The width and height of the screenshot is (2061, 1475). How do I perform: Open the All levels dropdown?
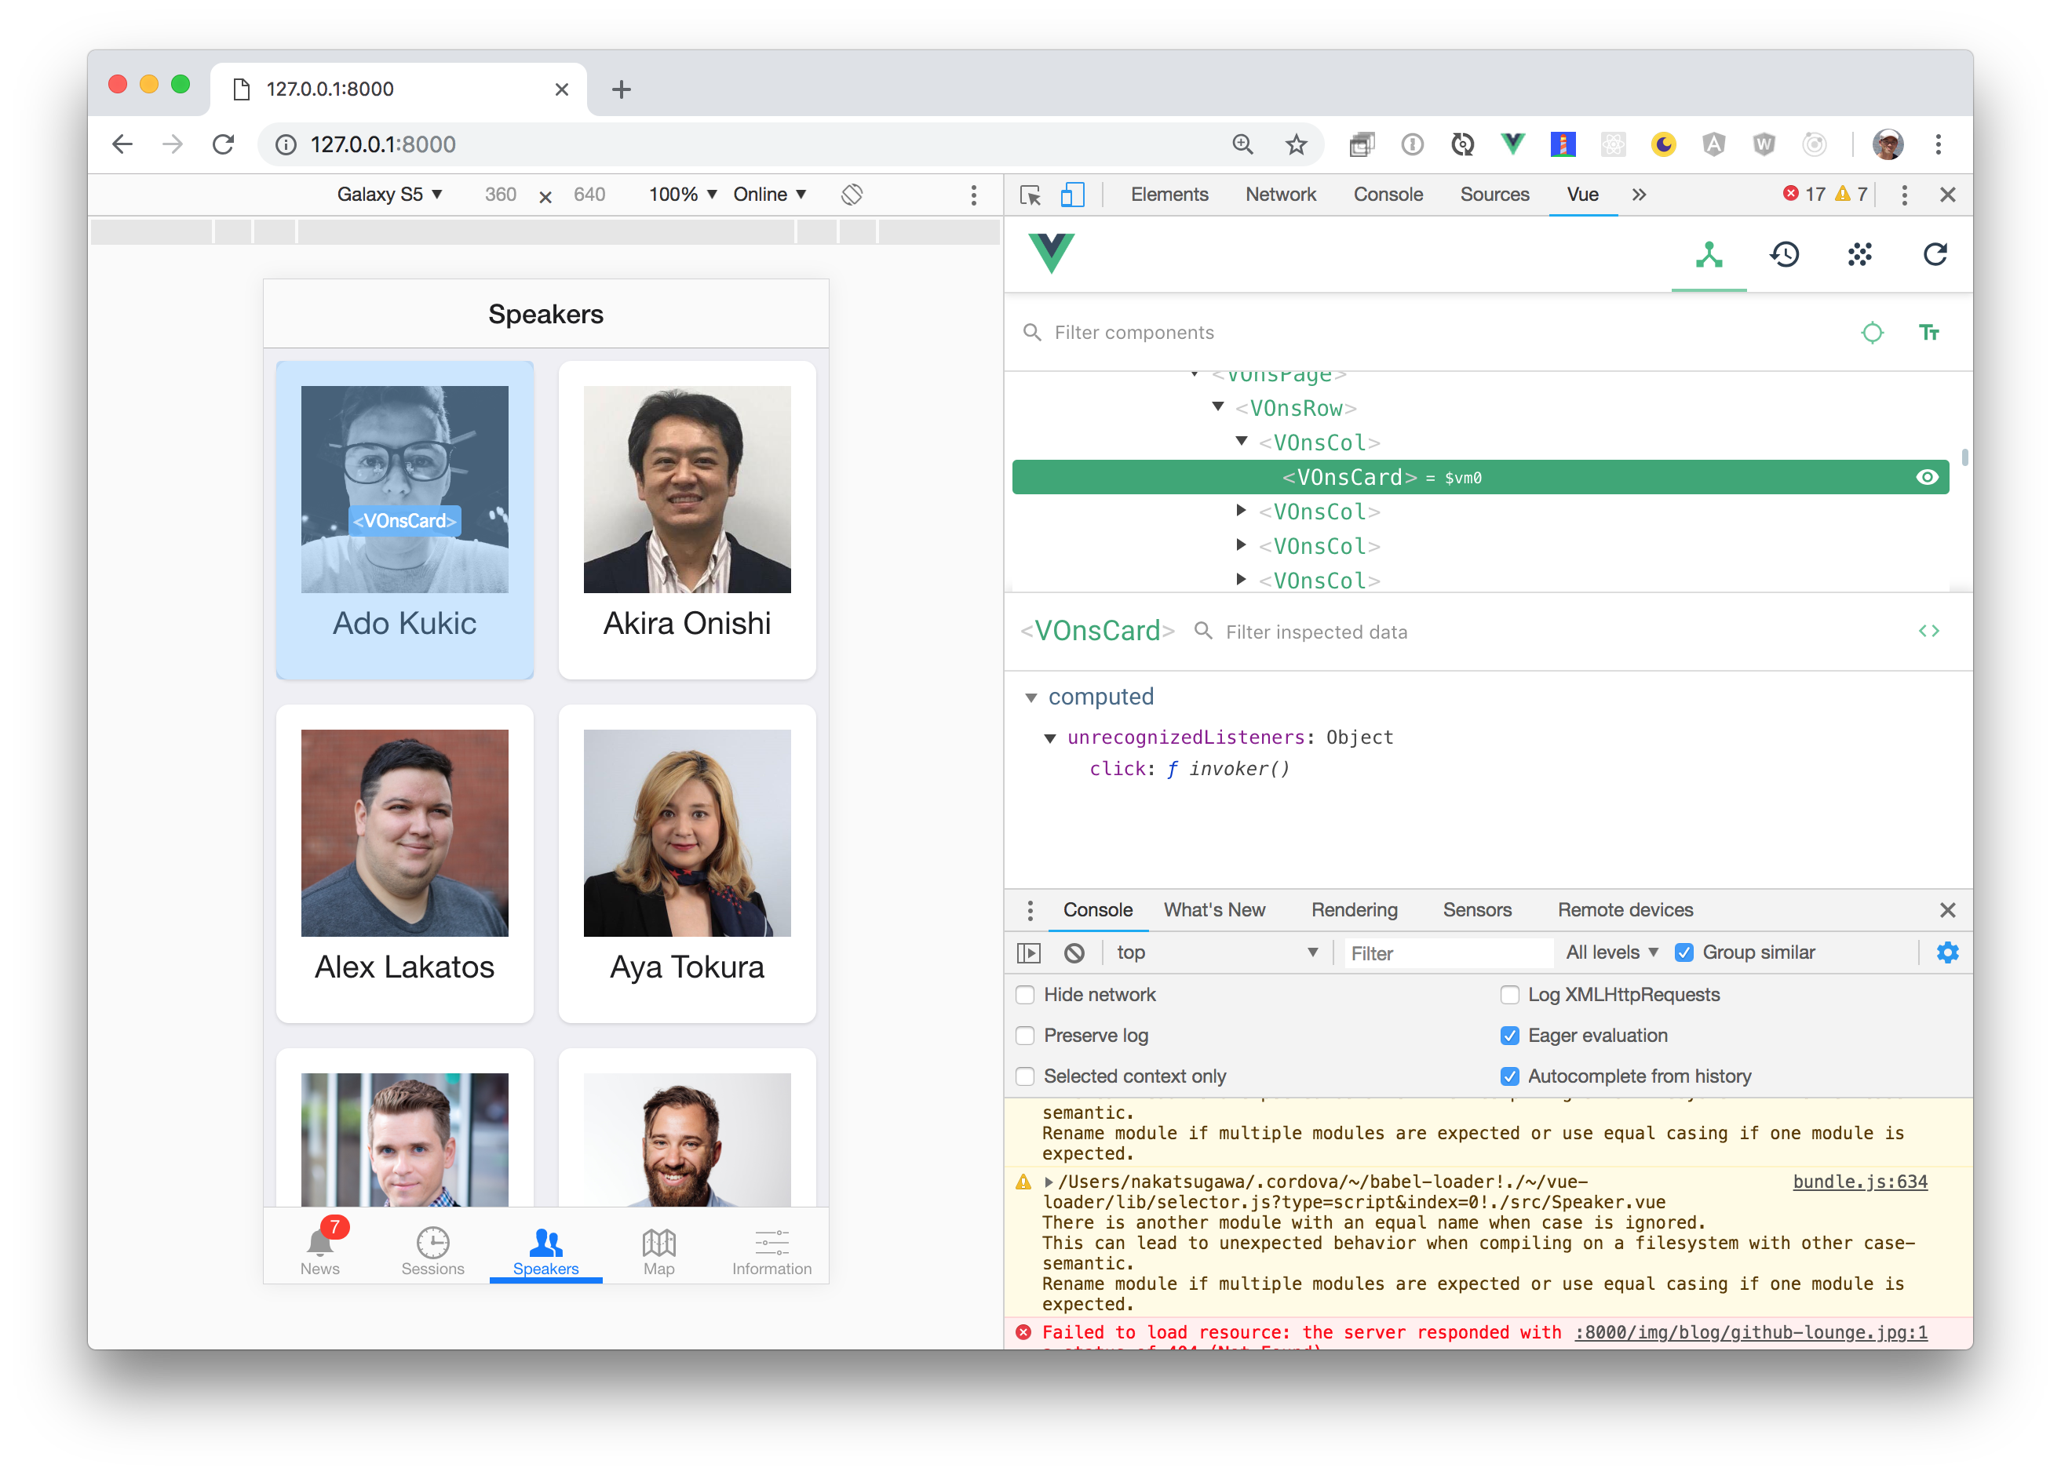click(1611, 952)
